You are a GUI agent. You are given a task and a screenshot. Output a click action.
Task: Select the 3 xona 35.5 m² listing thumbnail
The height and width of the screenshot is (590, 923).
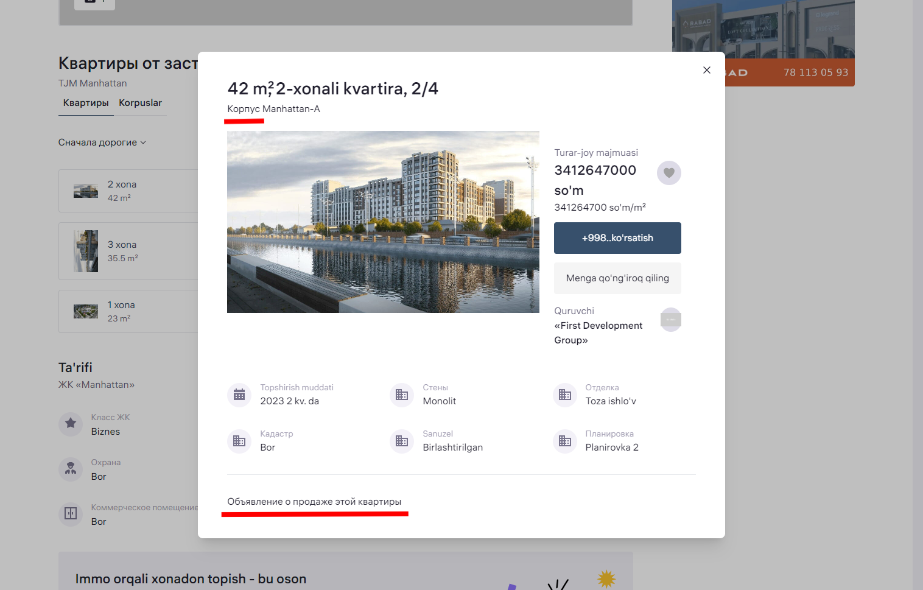[86, 251]
